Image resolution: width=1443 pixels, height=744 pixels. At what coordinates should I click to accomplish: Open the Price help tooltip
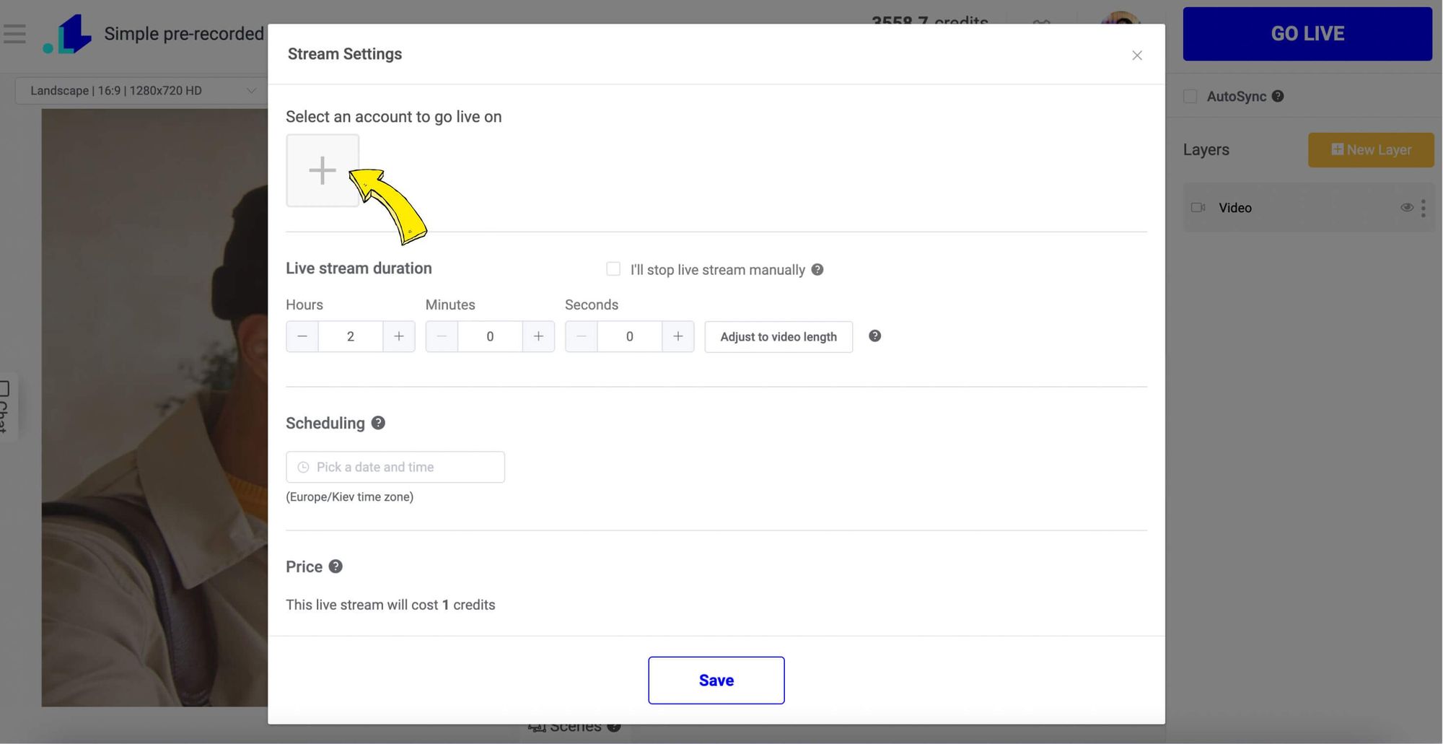point(335,566)
